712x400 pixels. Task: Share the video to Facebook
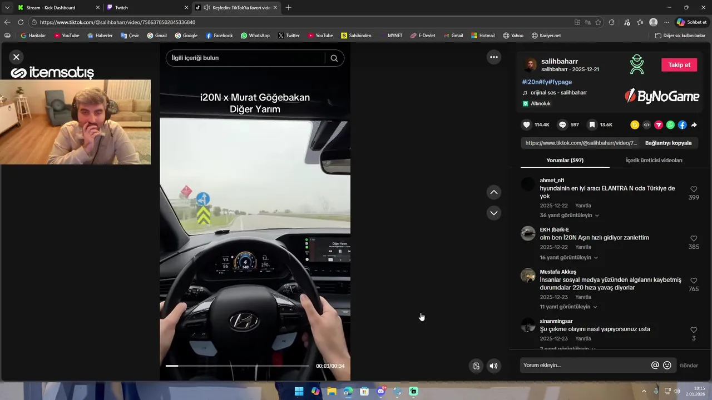pos(682,125)
